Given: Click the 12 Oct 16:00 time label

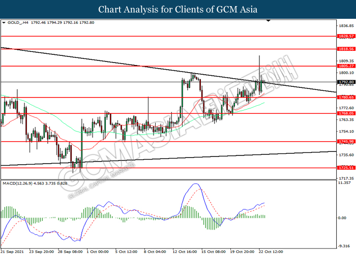Looking at the screenshot, I should (x=185, y=252).
